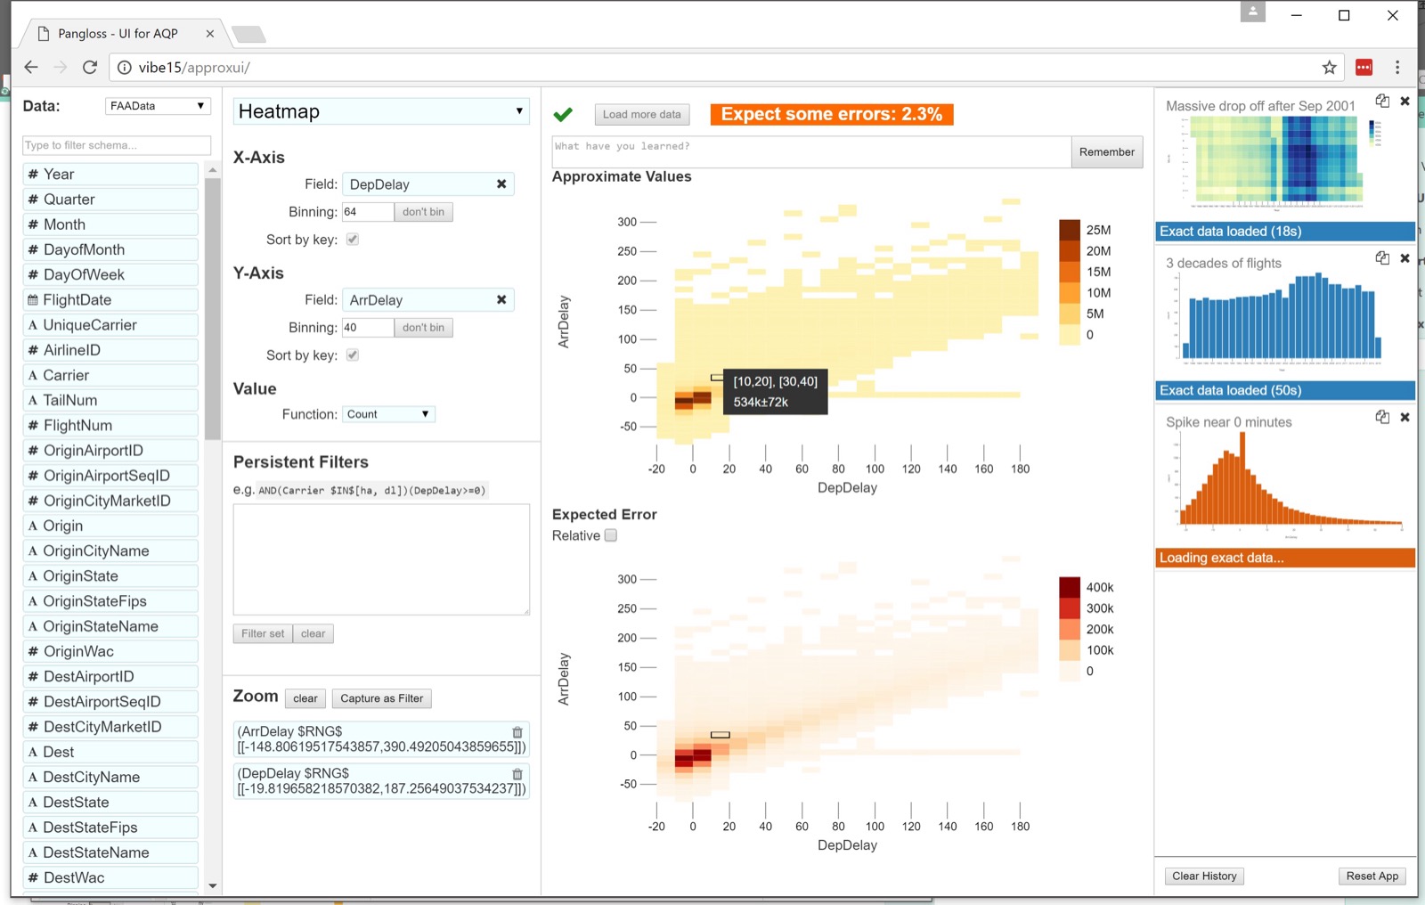Clear the ArrDelay Y-axis field
The image size is (1425, 905).
(501, 299)
